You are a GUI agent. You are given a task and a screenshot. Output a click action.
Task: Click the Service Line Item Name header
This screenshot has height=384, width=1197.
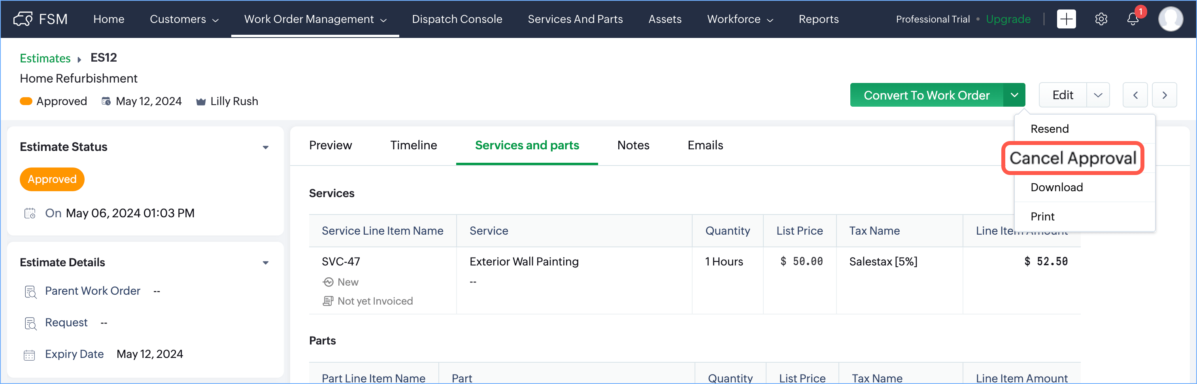coord(382,231)
